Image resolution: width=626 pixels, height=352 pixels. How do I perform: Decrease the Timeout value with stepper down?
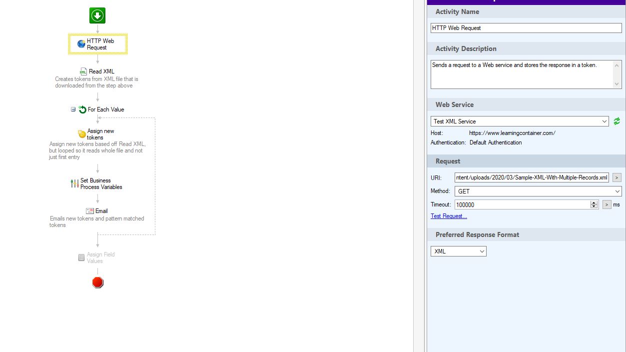[594, 206]
